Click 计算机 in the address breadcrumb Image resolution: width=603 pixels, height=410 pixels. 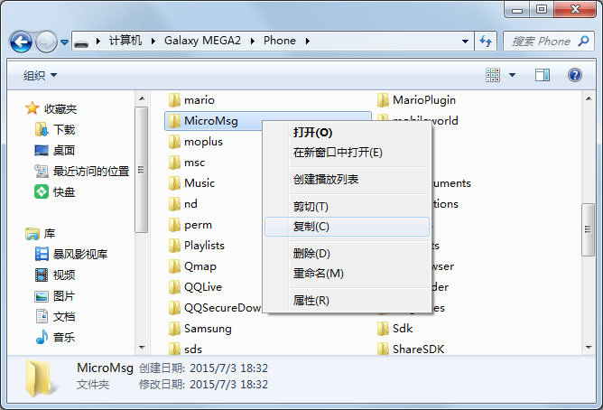[x=125, y=42]
